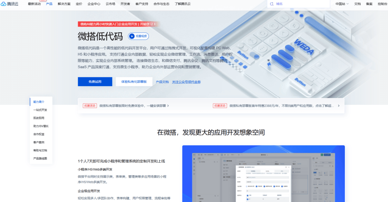Open the 控制台 console link
The image size is (388, 202).
tap(382, 4)
